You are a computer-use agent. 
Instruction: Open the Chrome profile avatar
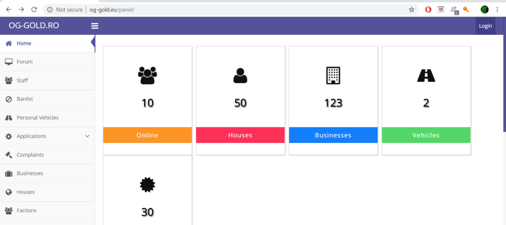[484, 10]
